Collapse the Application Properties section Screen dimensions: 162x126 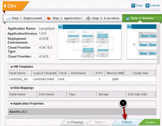pyautogui.click(x=12, y=104)
